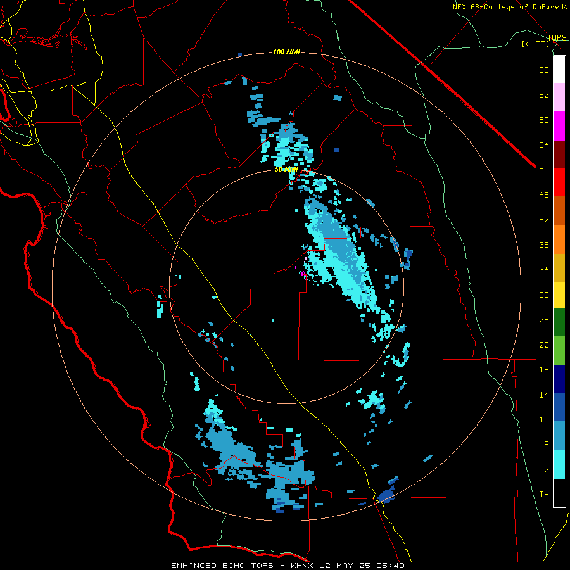Click the 26 scale label
The image size is (570, 570).
(544, 320)
